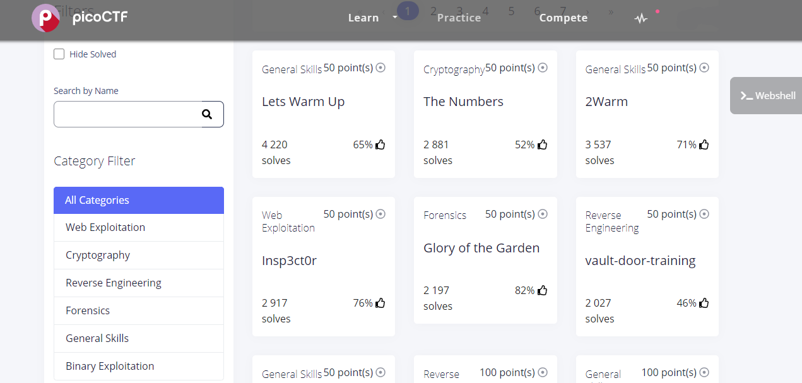The image size is (802, 383).
Task: Click thumbs-up icon on The Numbers card
Action: coord(542,144)
